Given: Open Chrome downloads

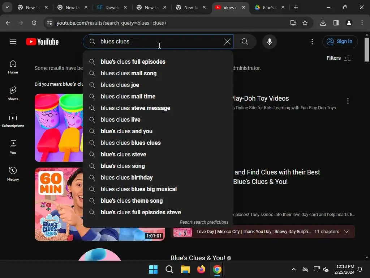Looking at the screenshot, I should [323, 23].
